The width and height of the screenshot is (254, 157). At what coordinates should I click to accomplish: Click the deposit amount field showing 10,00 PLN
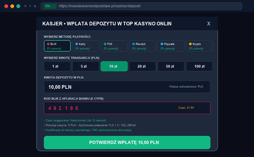127,87
